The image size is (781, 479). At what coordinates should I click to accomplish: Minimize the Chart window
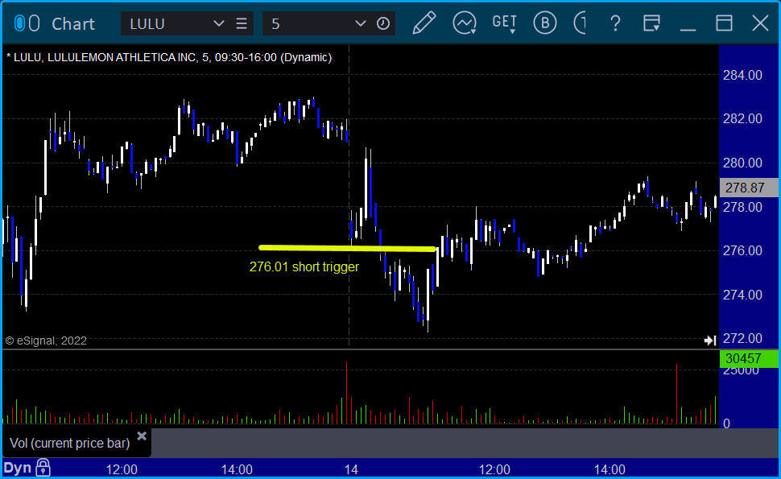pyautogui.click(x=688, y=29)
